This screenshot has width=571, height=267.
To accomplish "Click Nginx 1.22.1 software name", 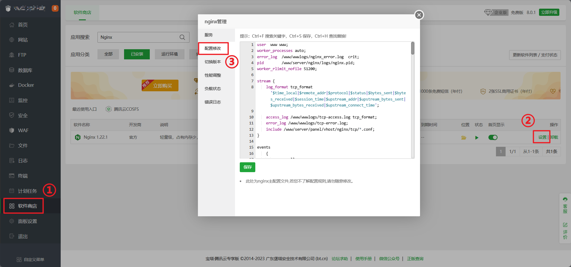I will click(x=96, y=137).
